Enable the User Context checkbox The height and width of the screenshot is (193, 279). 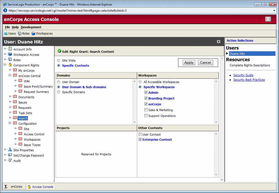click(140, 134)
